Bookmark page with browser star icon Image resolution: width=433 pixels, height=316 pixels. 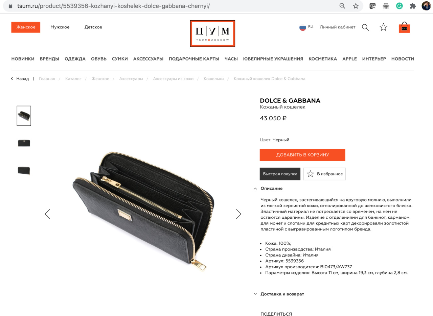[356, 6]
